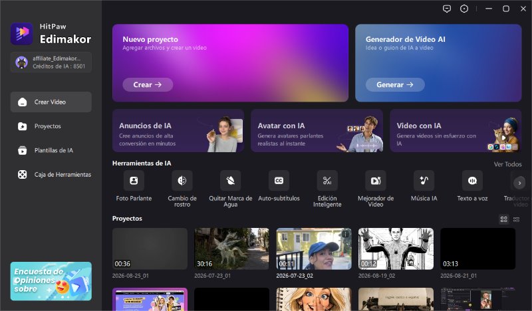Click the Nuevo proyecto title

coord(150,39)
